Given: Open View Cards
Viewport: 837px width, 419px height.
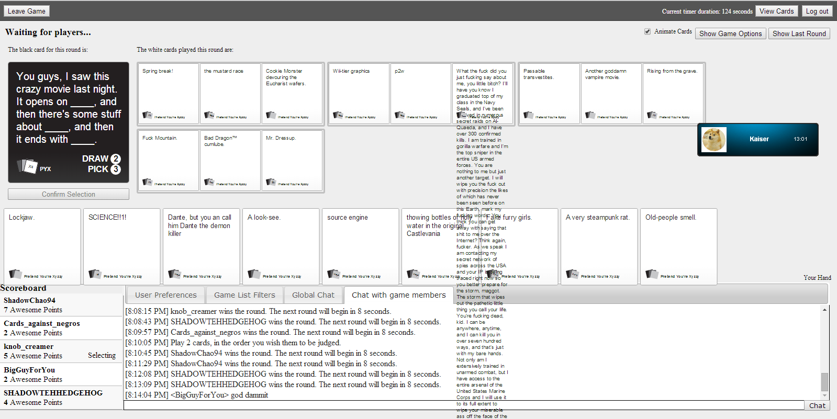Looking at the screenshot, I should click(x=776, y=11).
